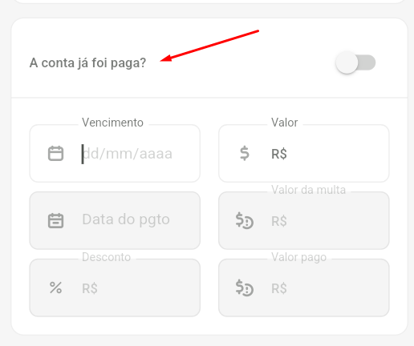Click the Valor field label

tap(284, 123)
